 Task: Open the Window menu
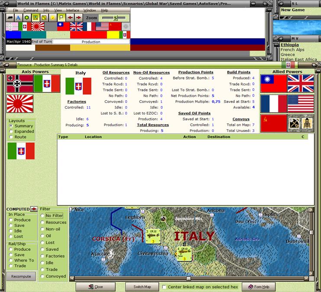click(x=90, y=10)
